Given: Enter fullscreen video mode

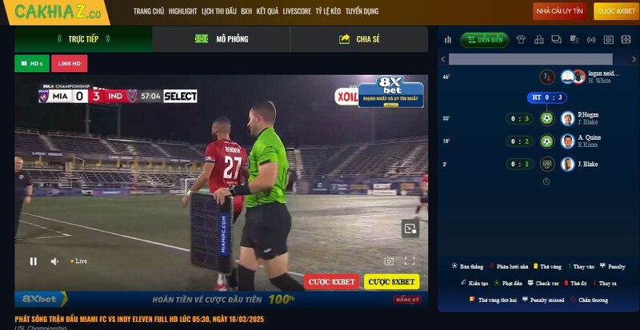Looking at the screenshot, I should pos(410,261).
